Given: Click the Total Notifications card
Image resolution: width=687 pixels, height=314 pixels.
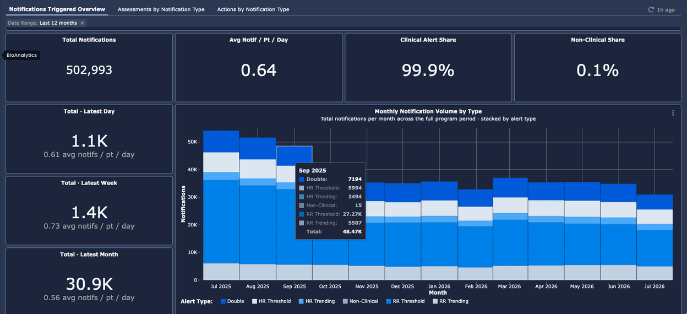Looking at the screenshot, I should point(89,67).
